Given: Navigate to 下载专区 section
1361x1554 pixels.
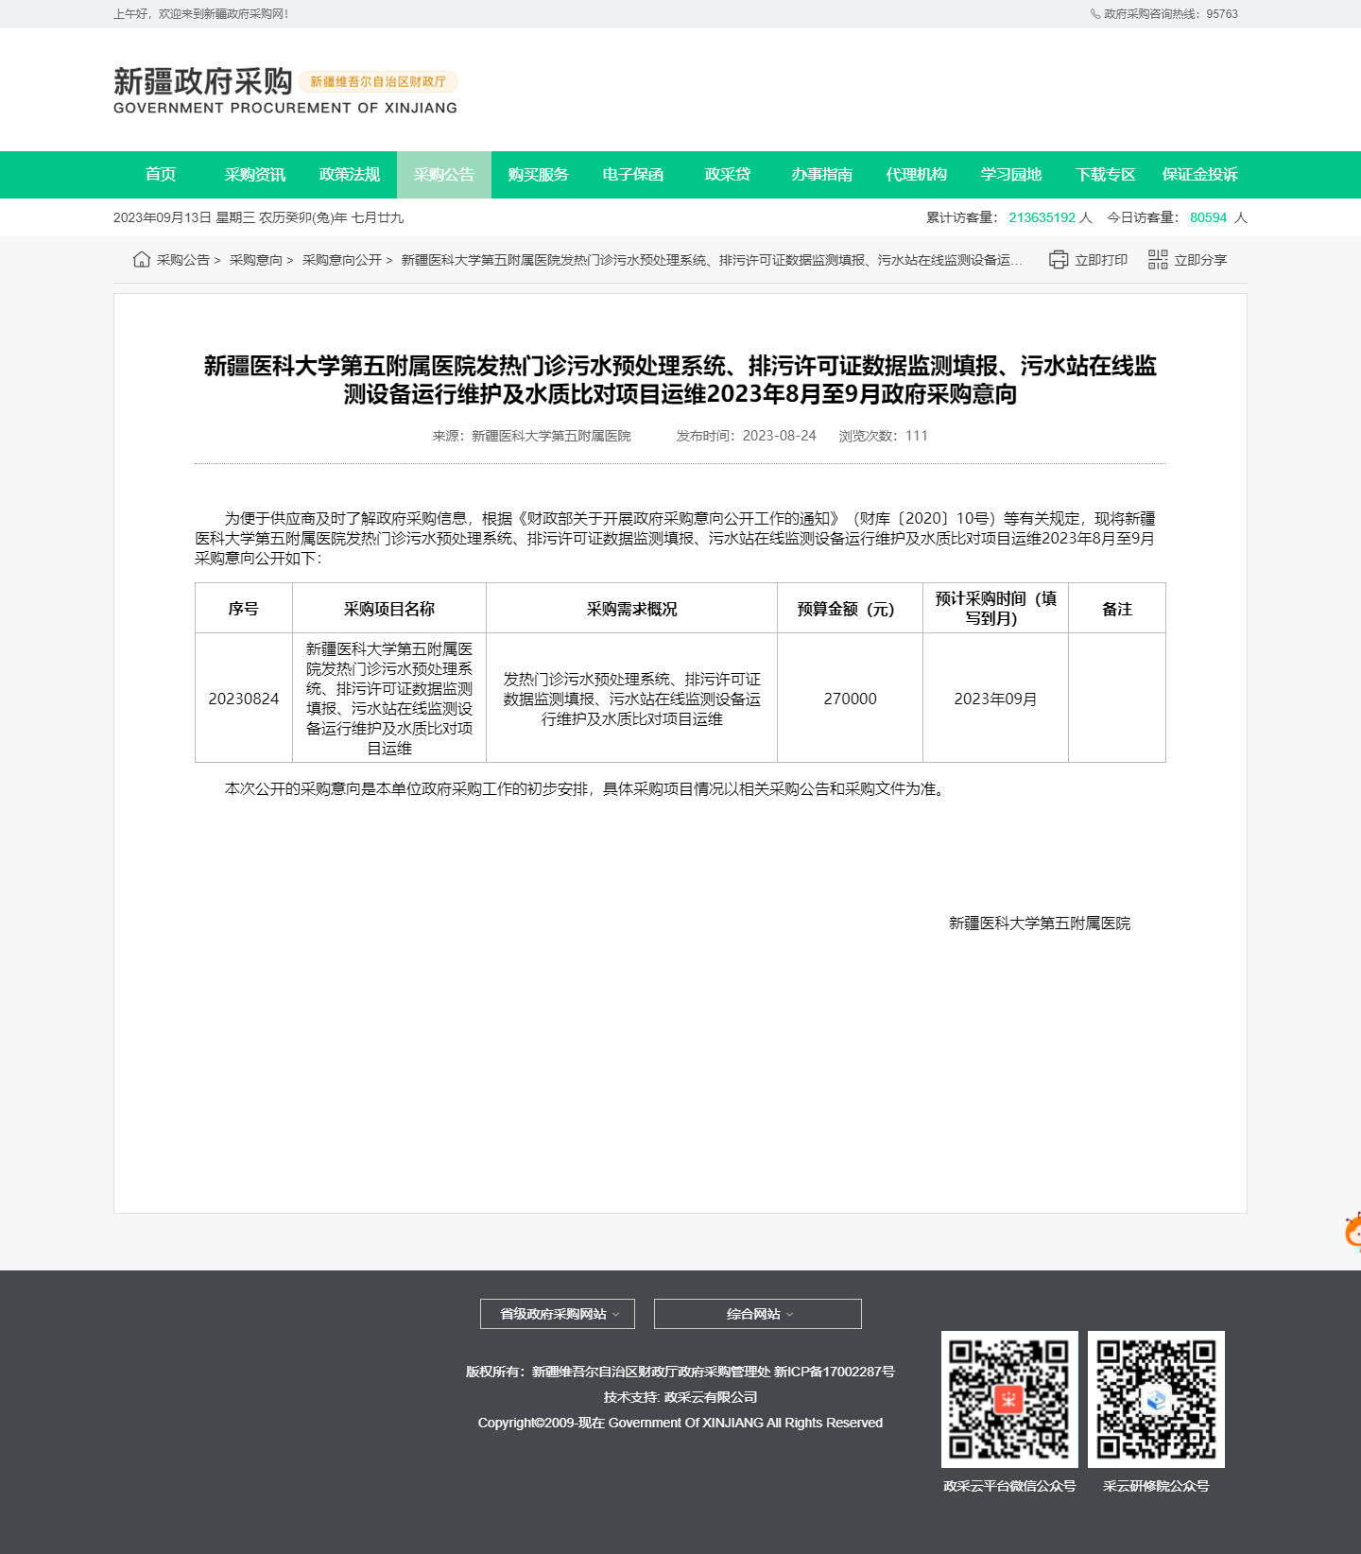Looking at the screenshot, I should [1106, 175].
